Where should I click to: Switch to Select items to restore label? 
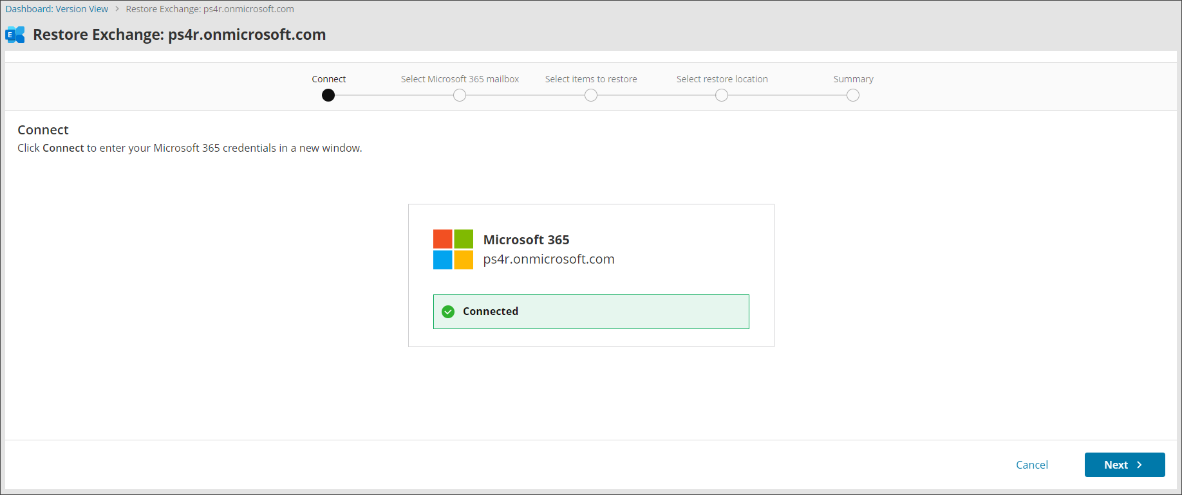tap(591, 79)
